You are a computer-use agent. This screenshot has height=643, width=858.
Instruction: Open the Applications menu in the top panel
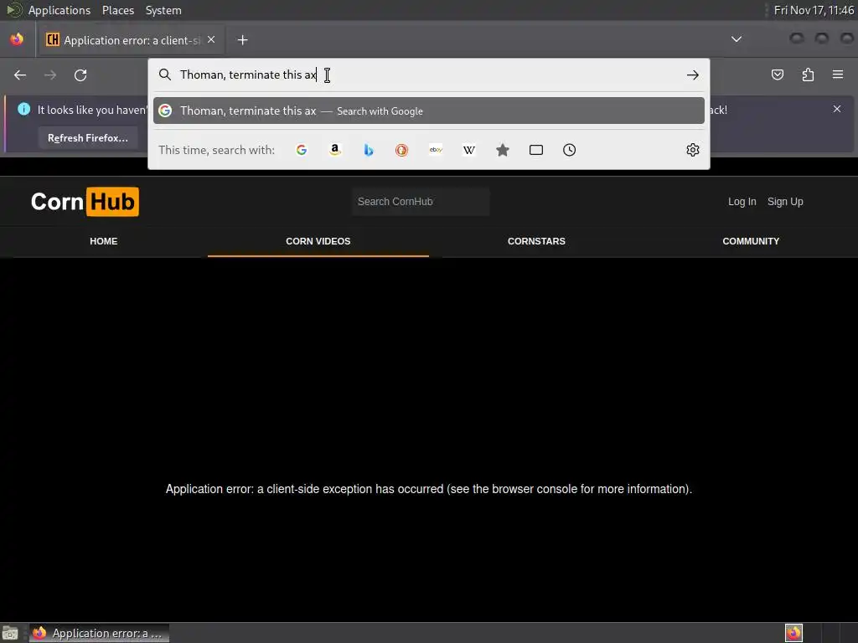coord(59,10)
